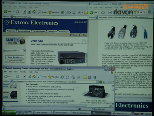Click the Stop icon in Hideaway window toolbar

coord(24,77)
